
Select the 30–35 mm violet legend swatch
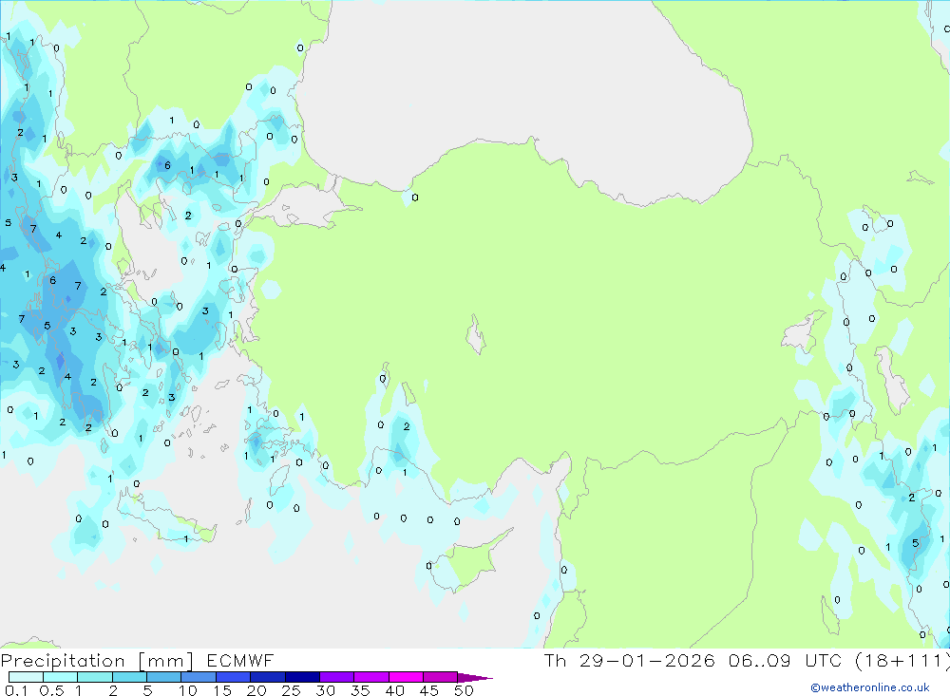pyautogui.click(x=337, y=677)
